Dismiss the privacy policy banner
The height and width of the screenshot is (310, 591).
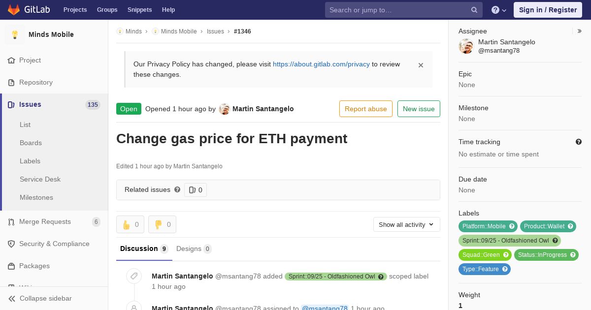coord(421,65)
